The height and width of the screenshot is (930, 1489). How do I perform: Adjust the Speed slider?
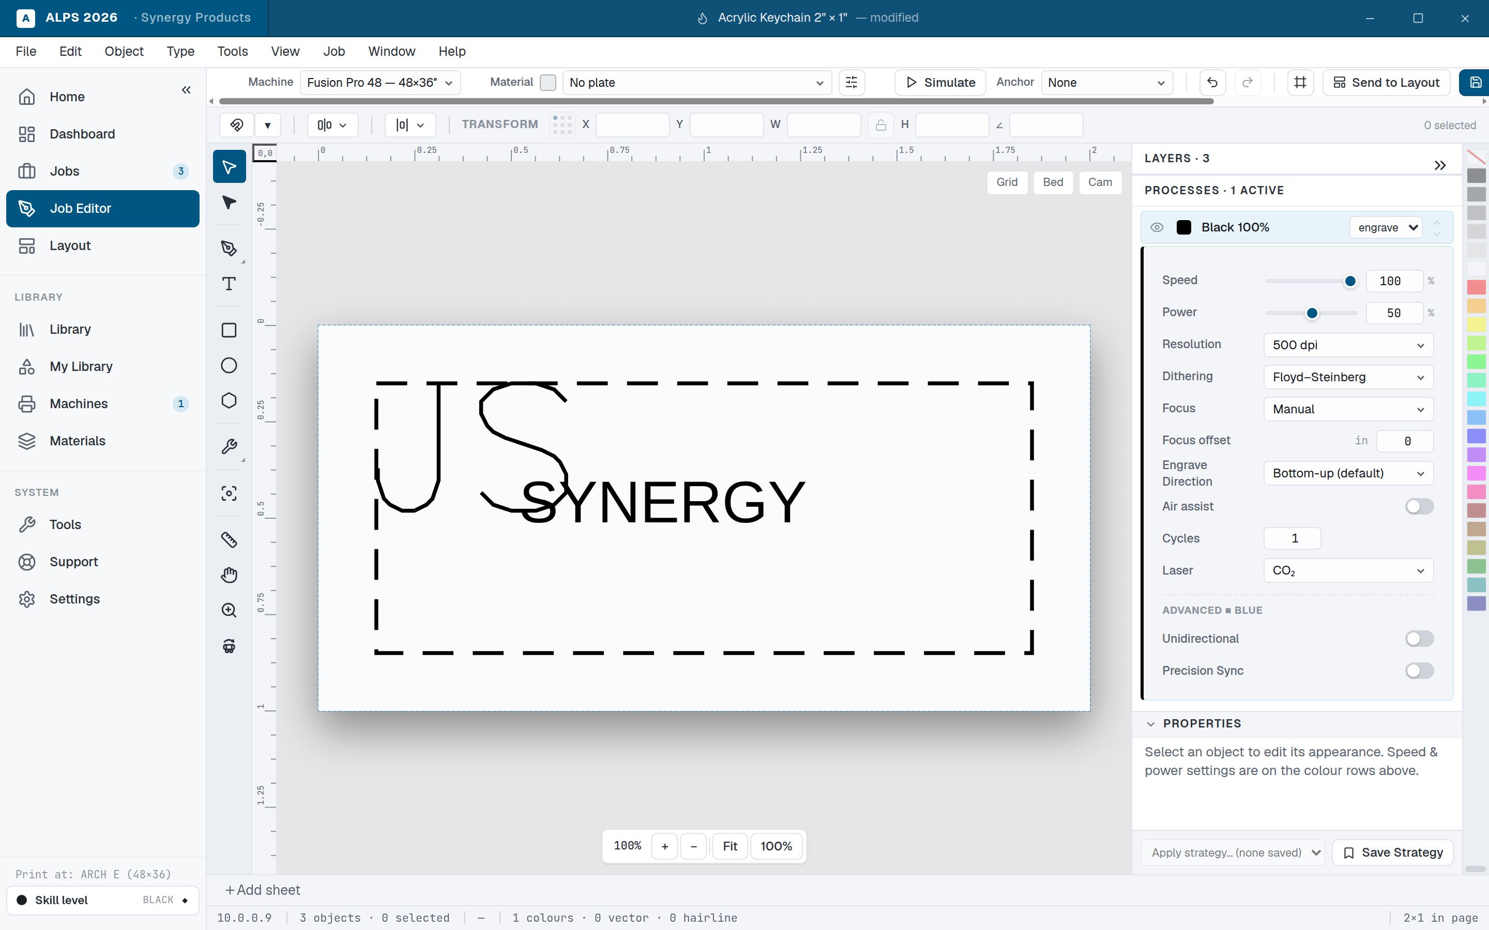pyautogui.click(x=1311, y=281)
